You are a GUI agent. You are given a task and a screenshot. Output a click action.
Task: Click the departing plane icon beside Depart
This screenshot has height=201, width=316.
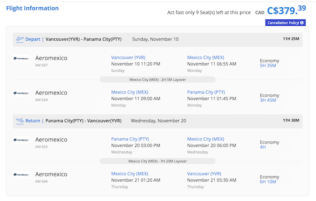tap(20, 39)
